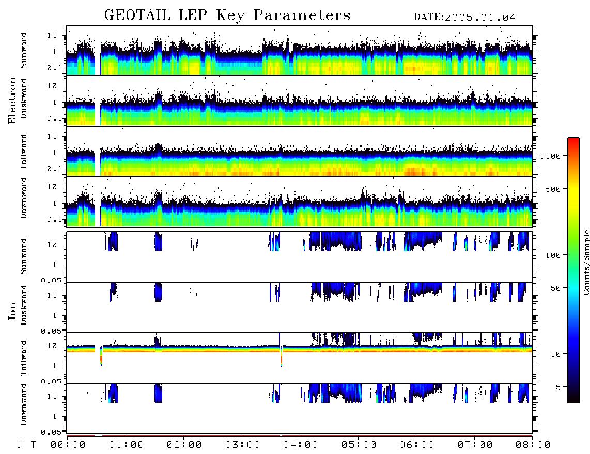Click '10' axis label of Electron Tailward panel
590x454 pixels.
[52, 136]
